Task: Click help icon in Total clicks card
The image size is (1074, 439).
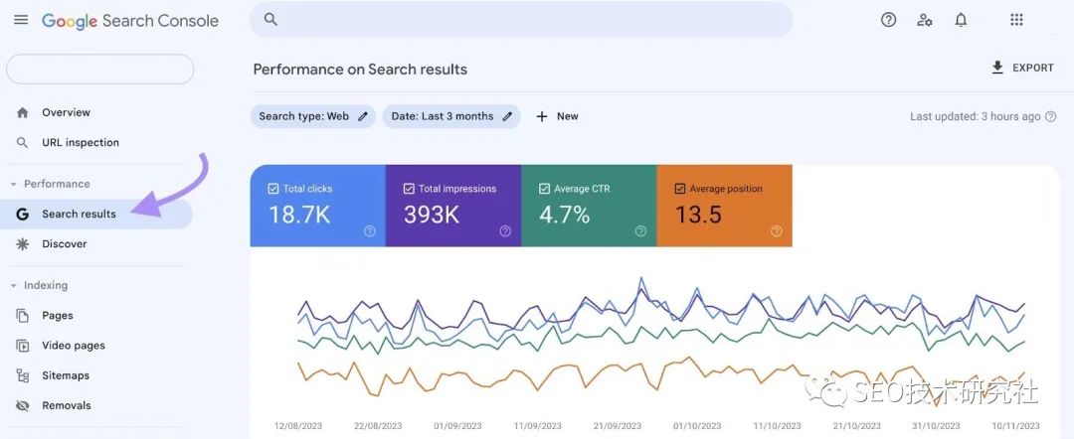Action: (370, 231)
